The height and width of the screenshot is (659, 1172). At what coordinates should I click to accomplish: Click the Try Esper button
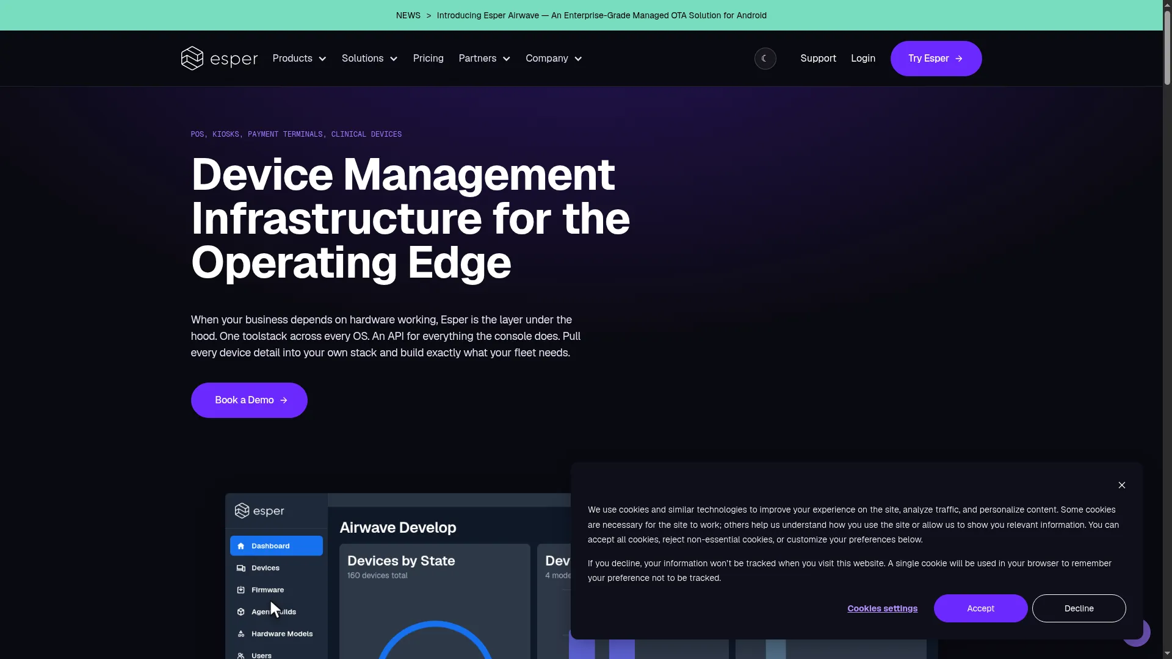click(x=936, y=59)
